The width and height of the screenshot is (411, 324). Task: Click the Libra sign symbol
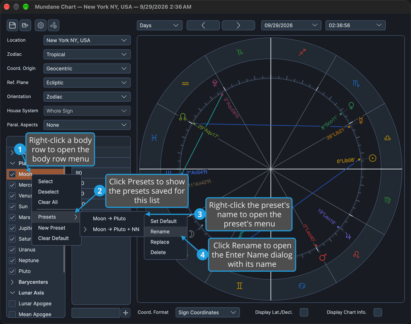click(387, 138)
